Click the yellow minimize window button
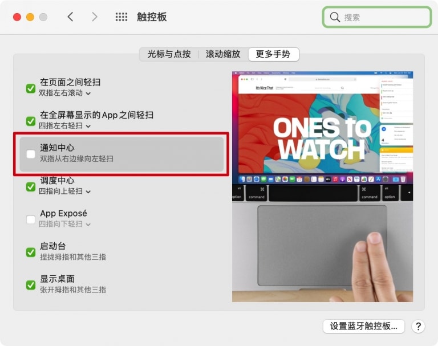Viewport: 438px width, 346px height. [30, 17]
